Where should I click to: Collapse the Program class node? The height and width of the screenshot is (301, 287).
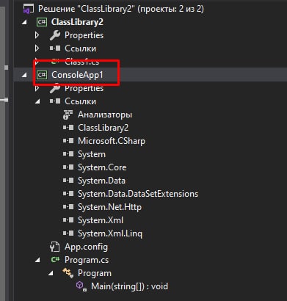click(51, 273)
